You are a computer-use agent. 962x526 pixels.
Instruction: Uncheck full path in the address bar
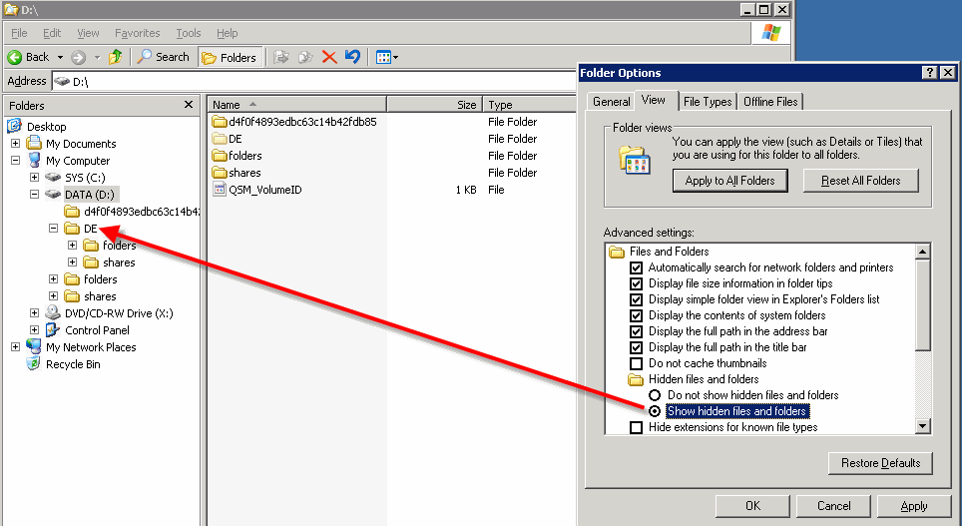637,331
